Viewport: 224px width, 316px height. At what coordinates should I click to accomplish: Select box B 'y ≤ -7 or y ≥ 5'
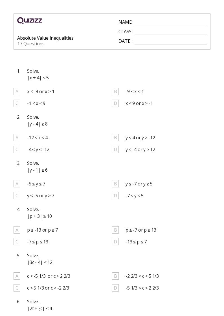click(115, 184)
